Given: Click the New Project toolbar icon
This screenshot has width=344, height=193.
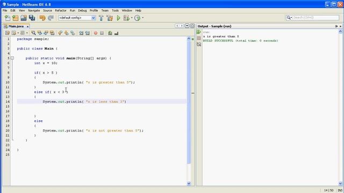Looking at the screenshot, I should (16, 18).
